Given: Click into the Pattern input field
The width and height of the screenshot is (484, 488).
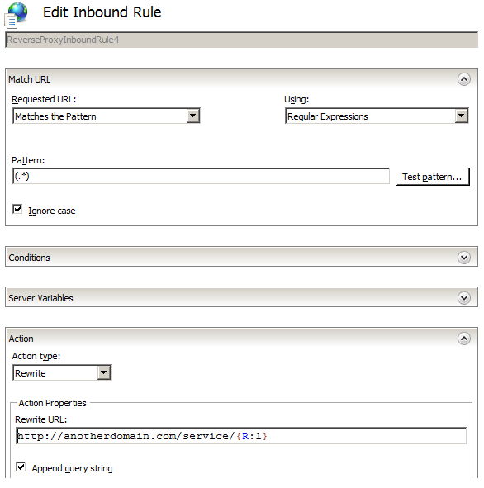Looking at the screenshot, I should 201,176.
